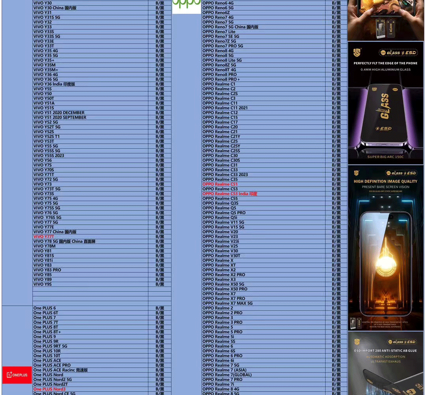The width and height of the screenshot is (426, 395).
Task: Select the 'VIVO Y35M+' cell
Action: [x=90, y=70]
